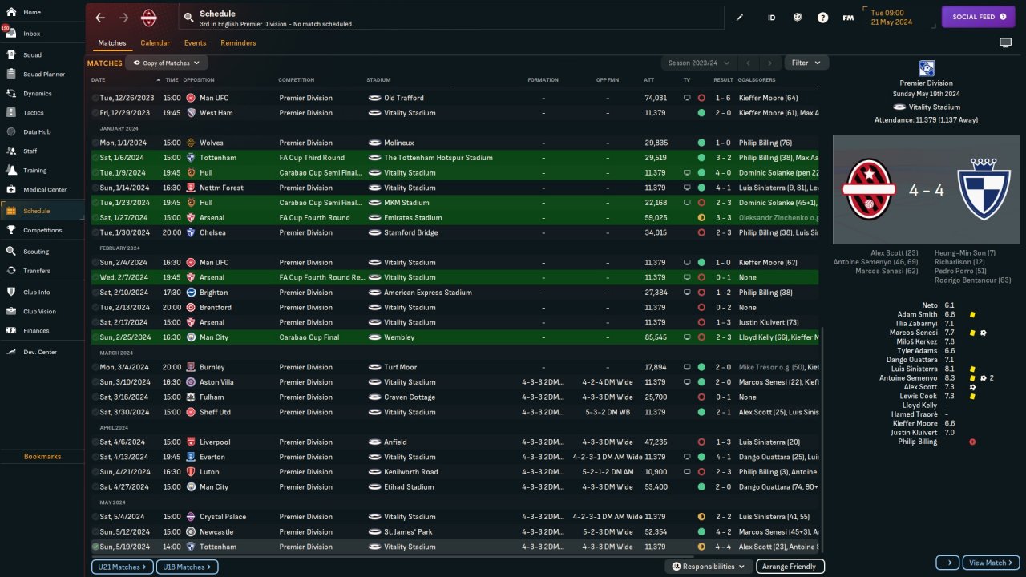
Task: Open Data Hub in the sidebar
Action: 42,131
